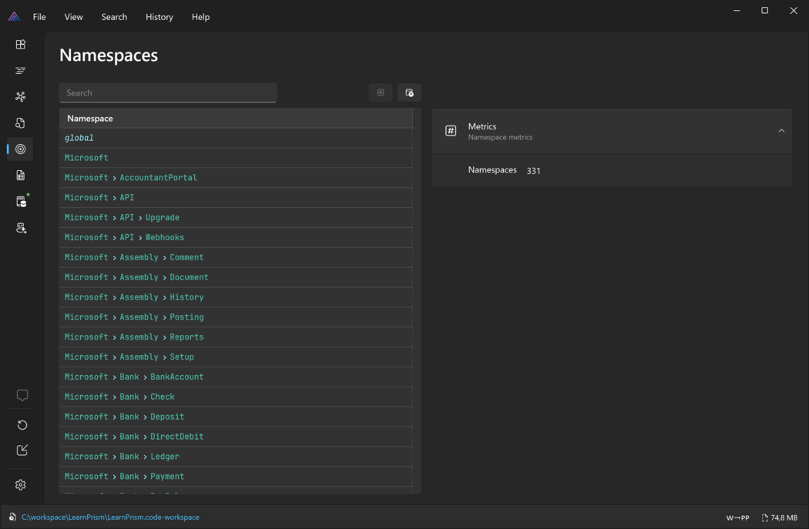This screenshot has width=809, height=529.
Task: Click the import arrow-into-box icon
Action: coord(22,450)
